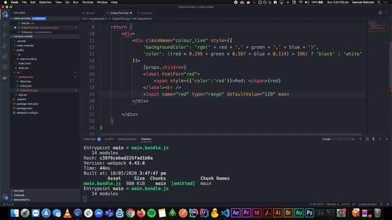Collapse the src folder

(18, 72)
